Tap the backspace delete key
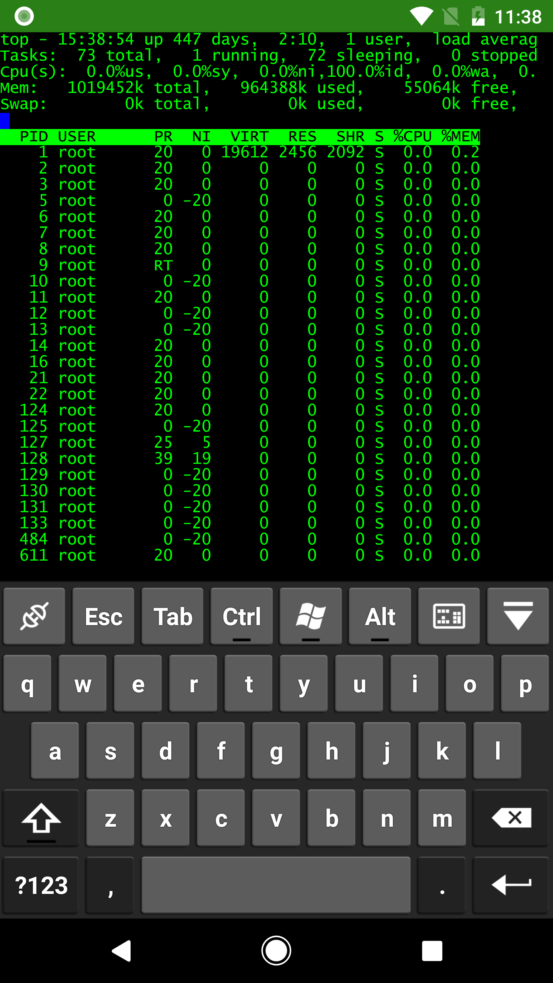Viewport: 553px width, 983px height. [x=511, y=818]
